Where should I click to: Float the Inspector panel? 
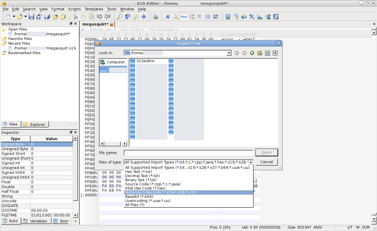click(71, 132)
